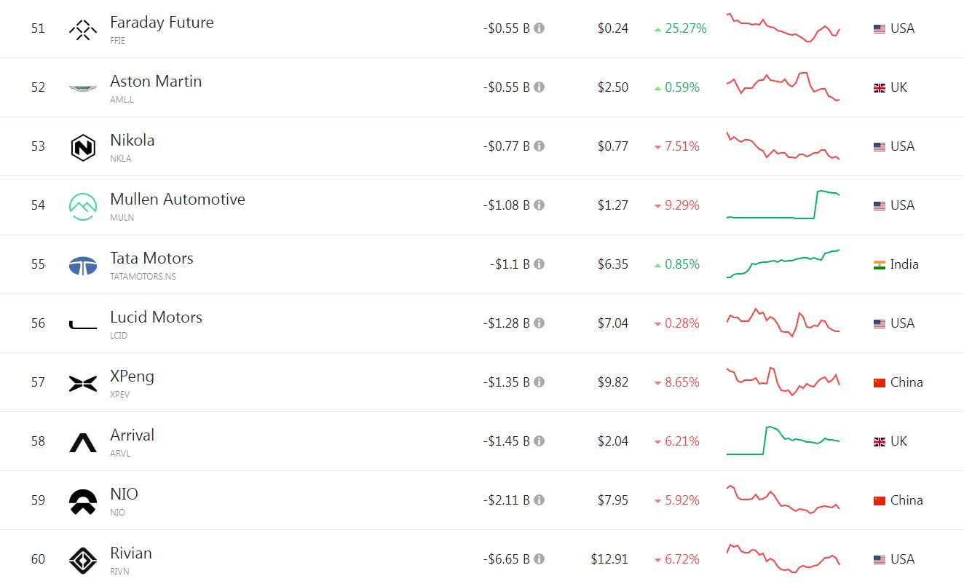Click the XPeng logo icon
Screen dimensions: 964x584
pyautogui.click(x=82, y=383)
